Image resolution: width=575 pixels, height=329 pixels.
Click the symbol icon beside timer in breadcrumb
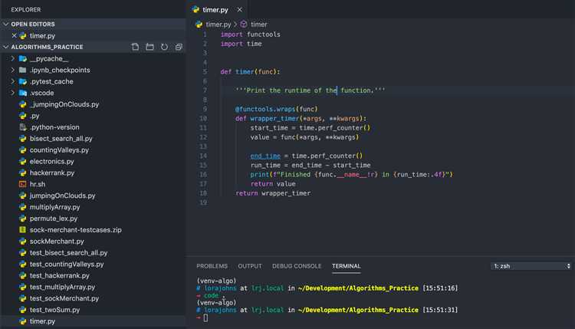(244, 25)
